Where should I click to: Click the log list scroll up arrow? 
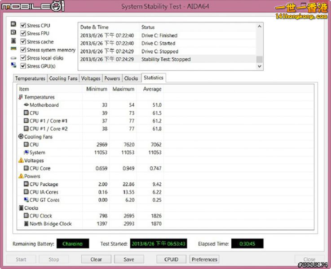[260, 26]
